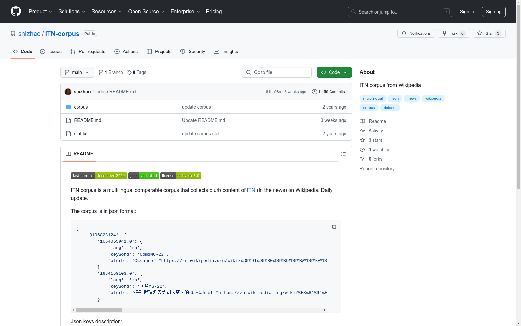Click the Notifications bell button

pos(416,33)
